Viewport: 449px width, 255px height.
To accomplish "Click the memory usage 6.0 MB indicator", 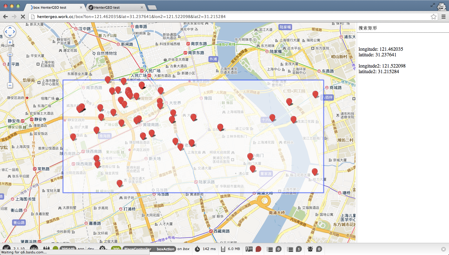I will 230,249.
